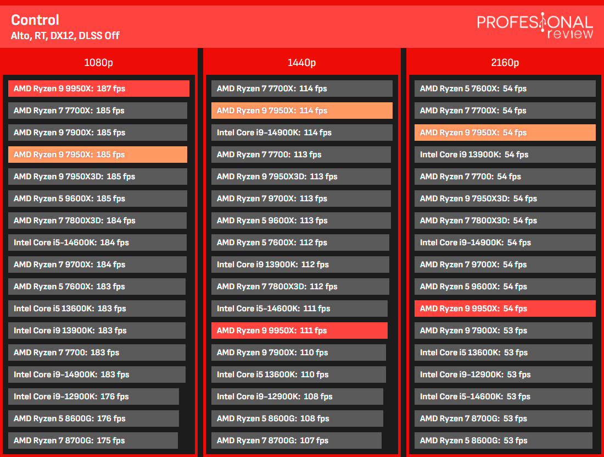Click 'AMD Ryzen 9 7900X: 110 fps' bar

299,352
